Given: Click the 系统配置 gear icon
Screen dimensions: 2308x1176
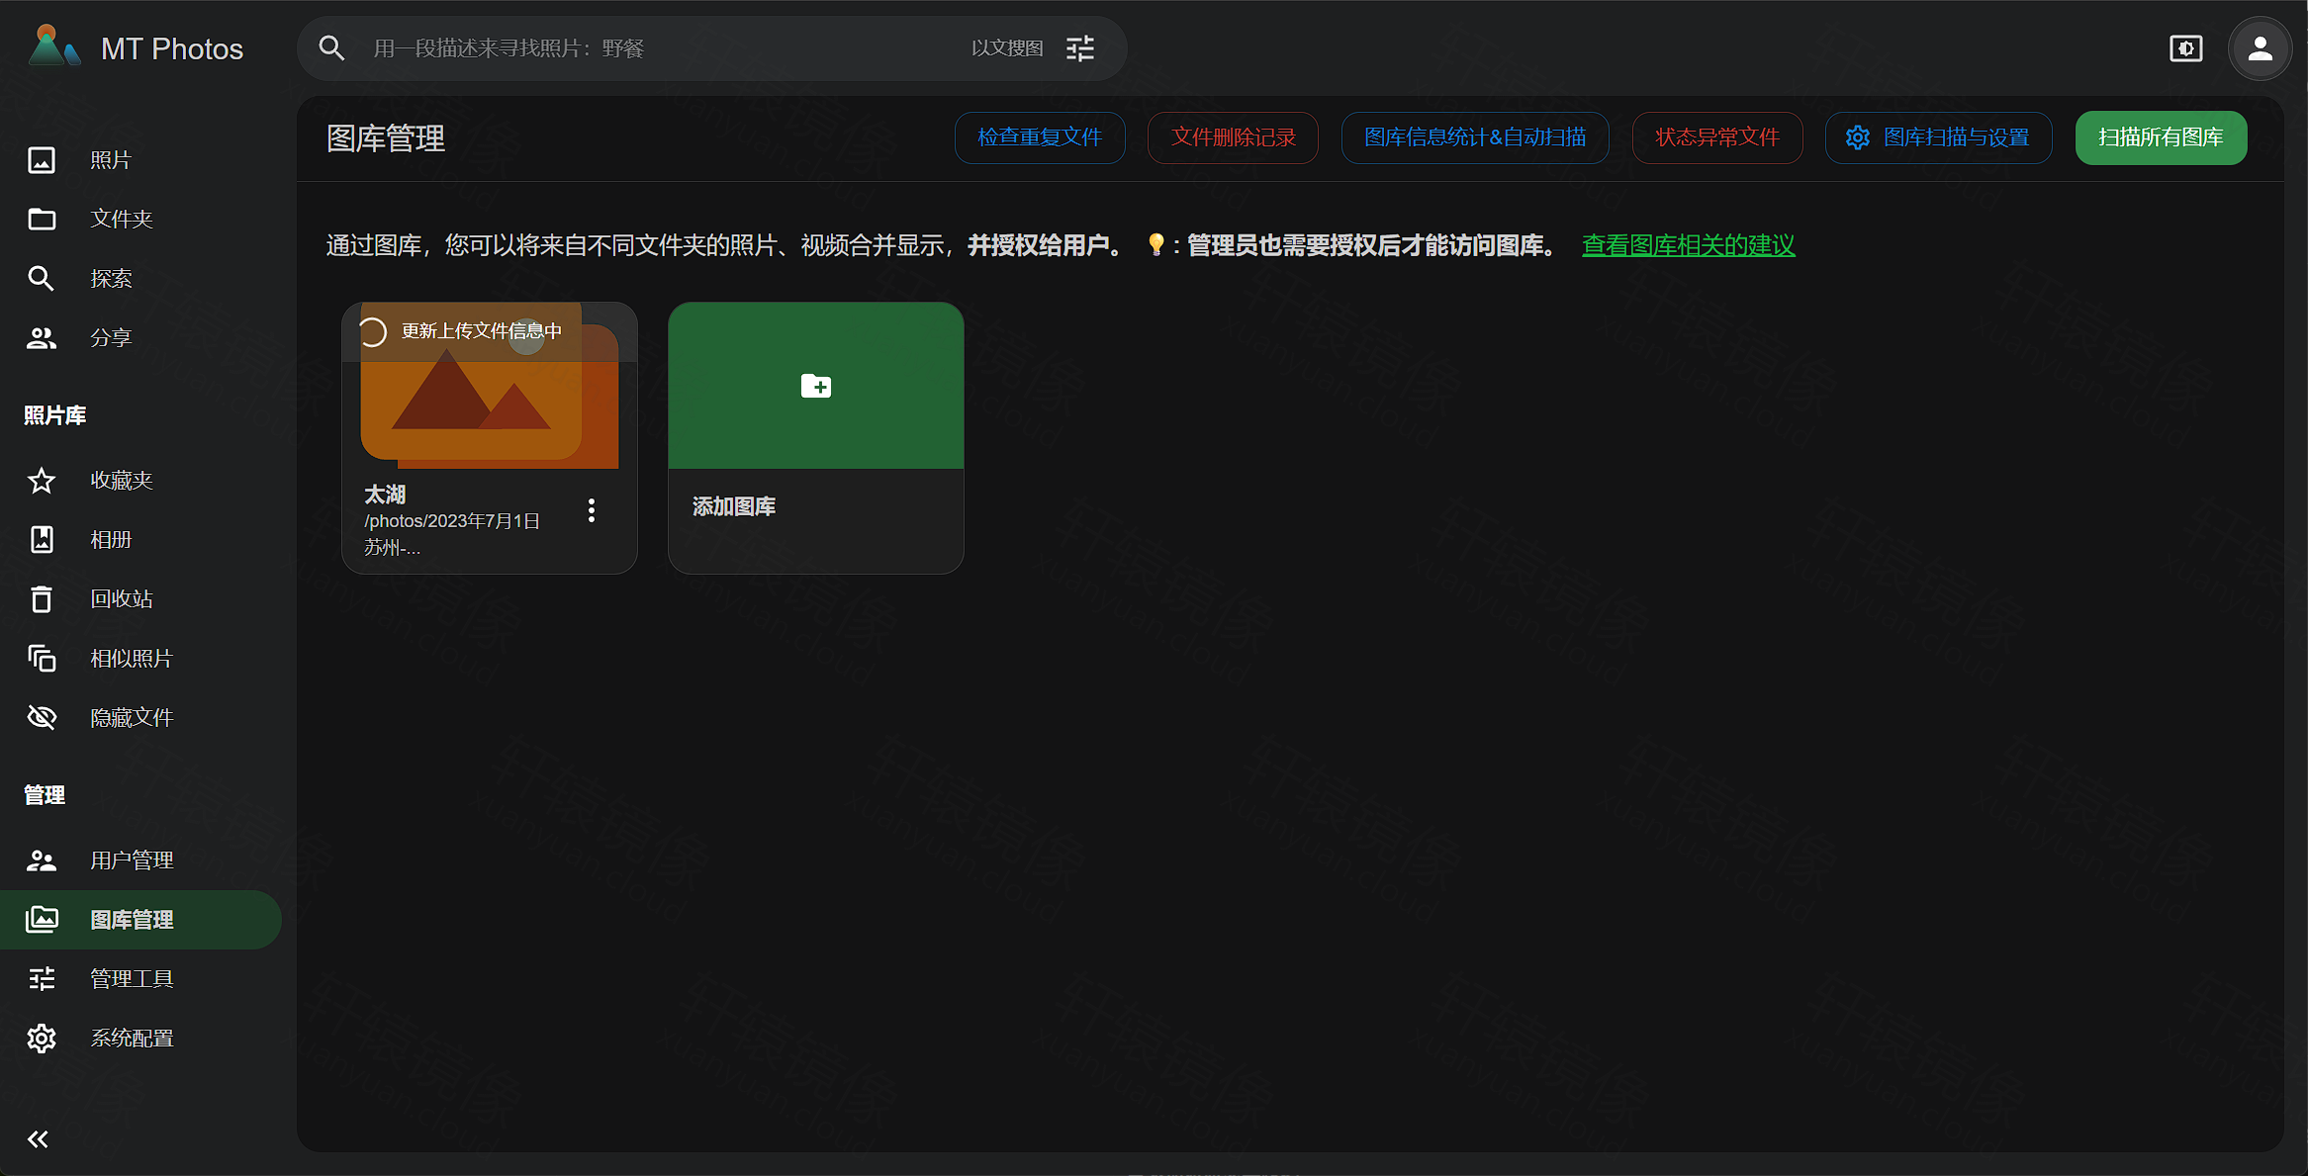Looking at the screenshot, I should click(x=42, y=1039).
